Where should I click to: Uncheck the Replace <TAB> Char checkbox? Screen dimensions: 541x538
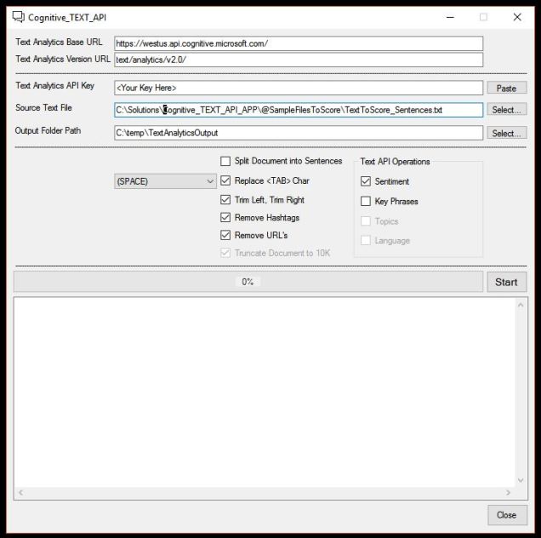coord(225,180)
